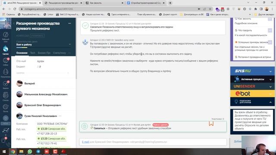This screenshot has width=276, height=155.
Task: Click the company ООО 'РУЛЕВЫЕ СИСТЕМЫ'
Action: coord(52,124)
